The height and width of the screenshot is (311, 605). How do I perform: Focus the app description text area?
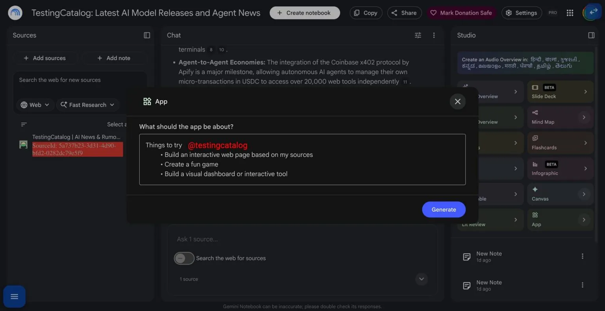coord(302,159)
